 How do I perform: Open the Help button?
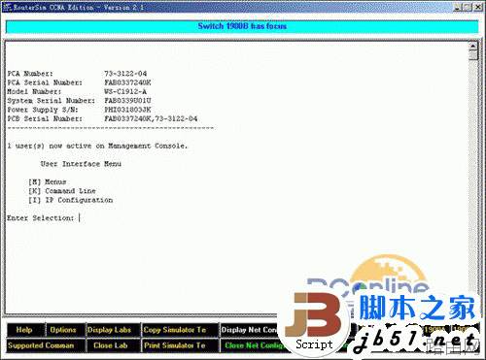pyautogui.click(x=25, y=330)
